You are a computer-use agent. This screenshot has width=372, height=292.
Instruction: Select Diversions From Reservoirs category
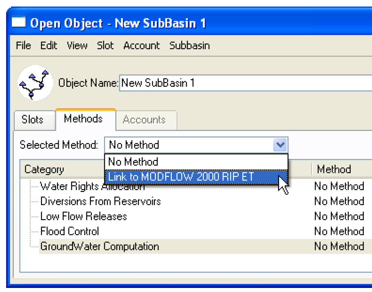(100, 201)
